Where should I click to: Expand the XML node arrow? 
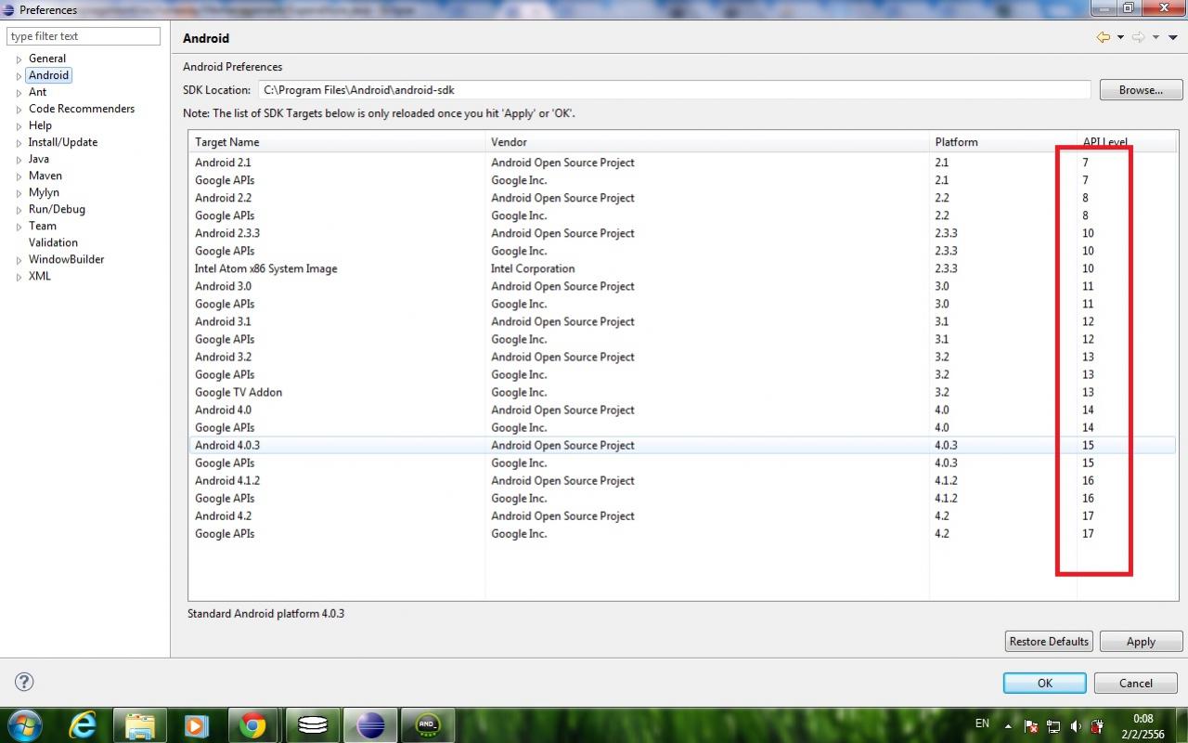tap(19, 277)
